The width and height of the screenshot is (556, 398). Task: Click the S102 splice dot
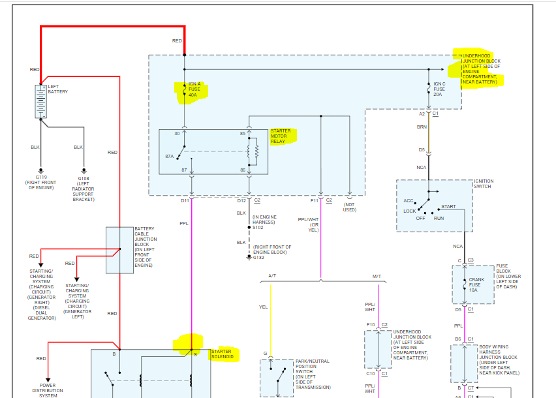[x=249, y=227]
